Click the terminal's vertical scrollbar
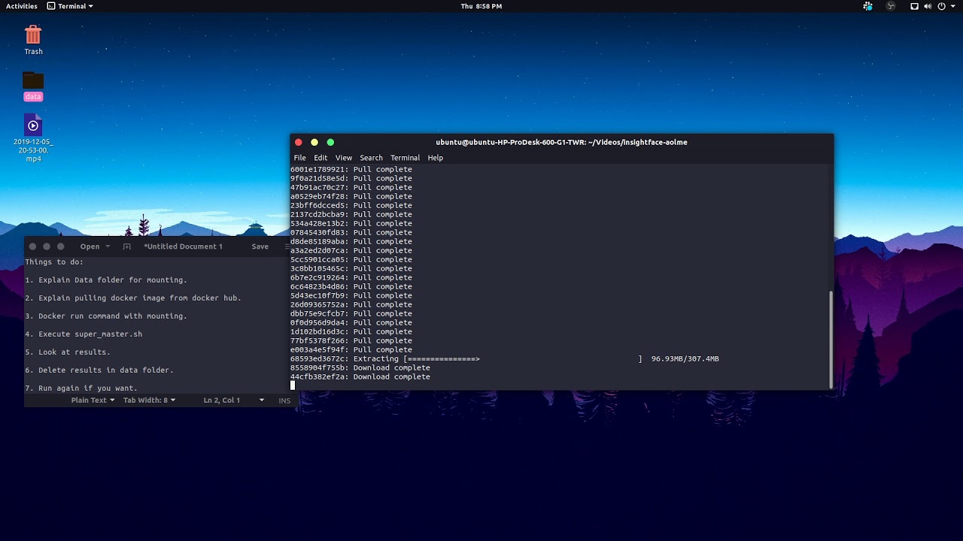 point(831,338)
